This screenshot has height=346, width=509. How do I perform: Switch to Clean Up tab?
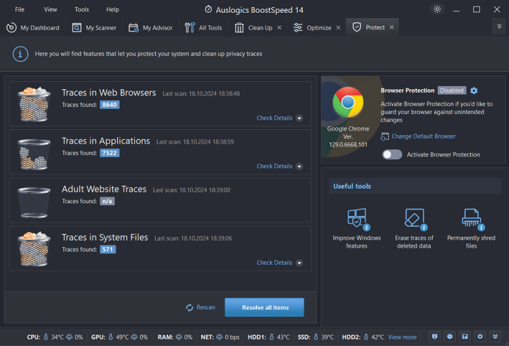coord(253,27)
